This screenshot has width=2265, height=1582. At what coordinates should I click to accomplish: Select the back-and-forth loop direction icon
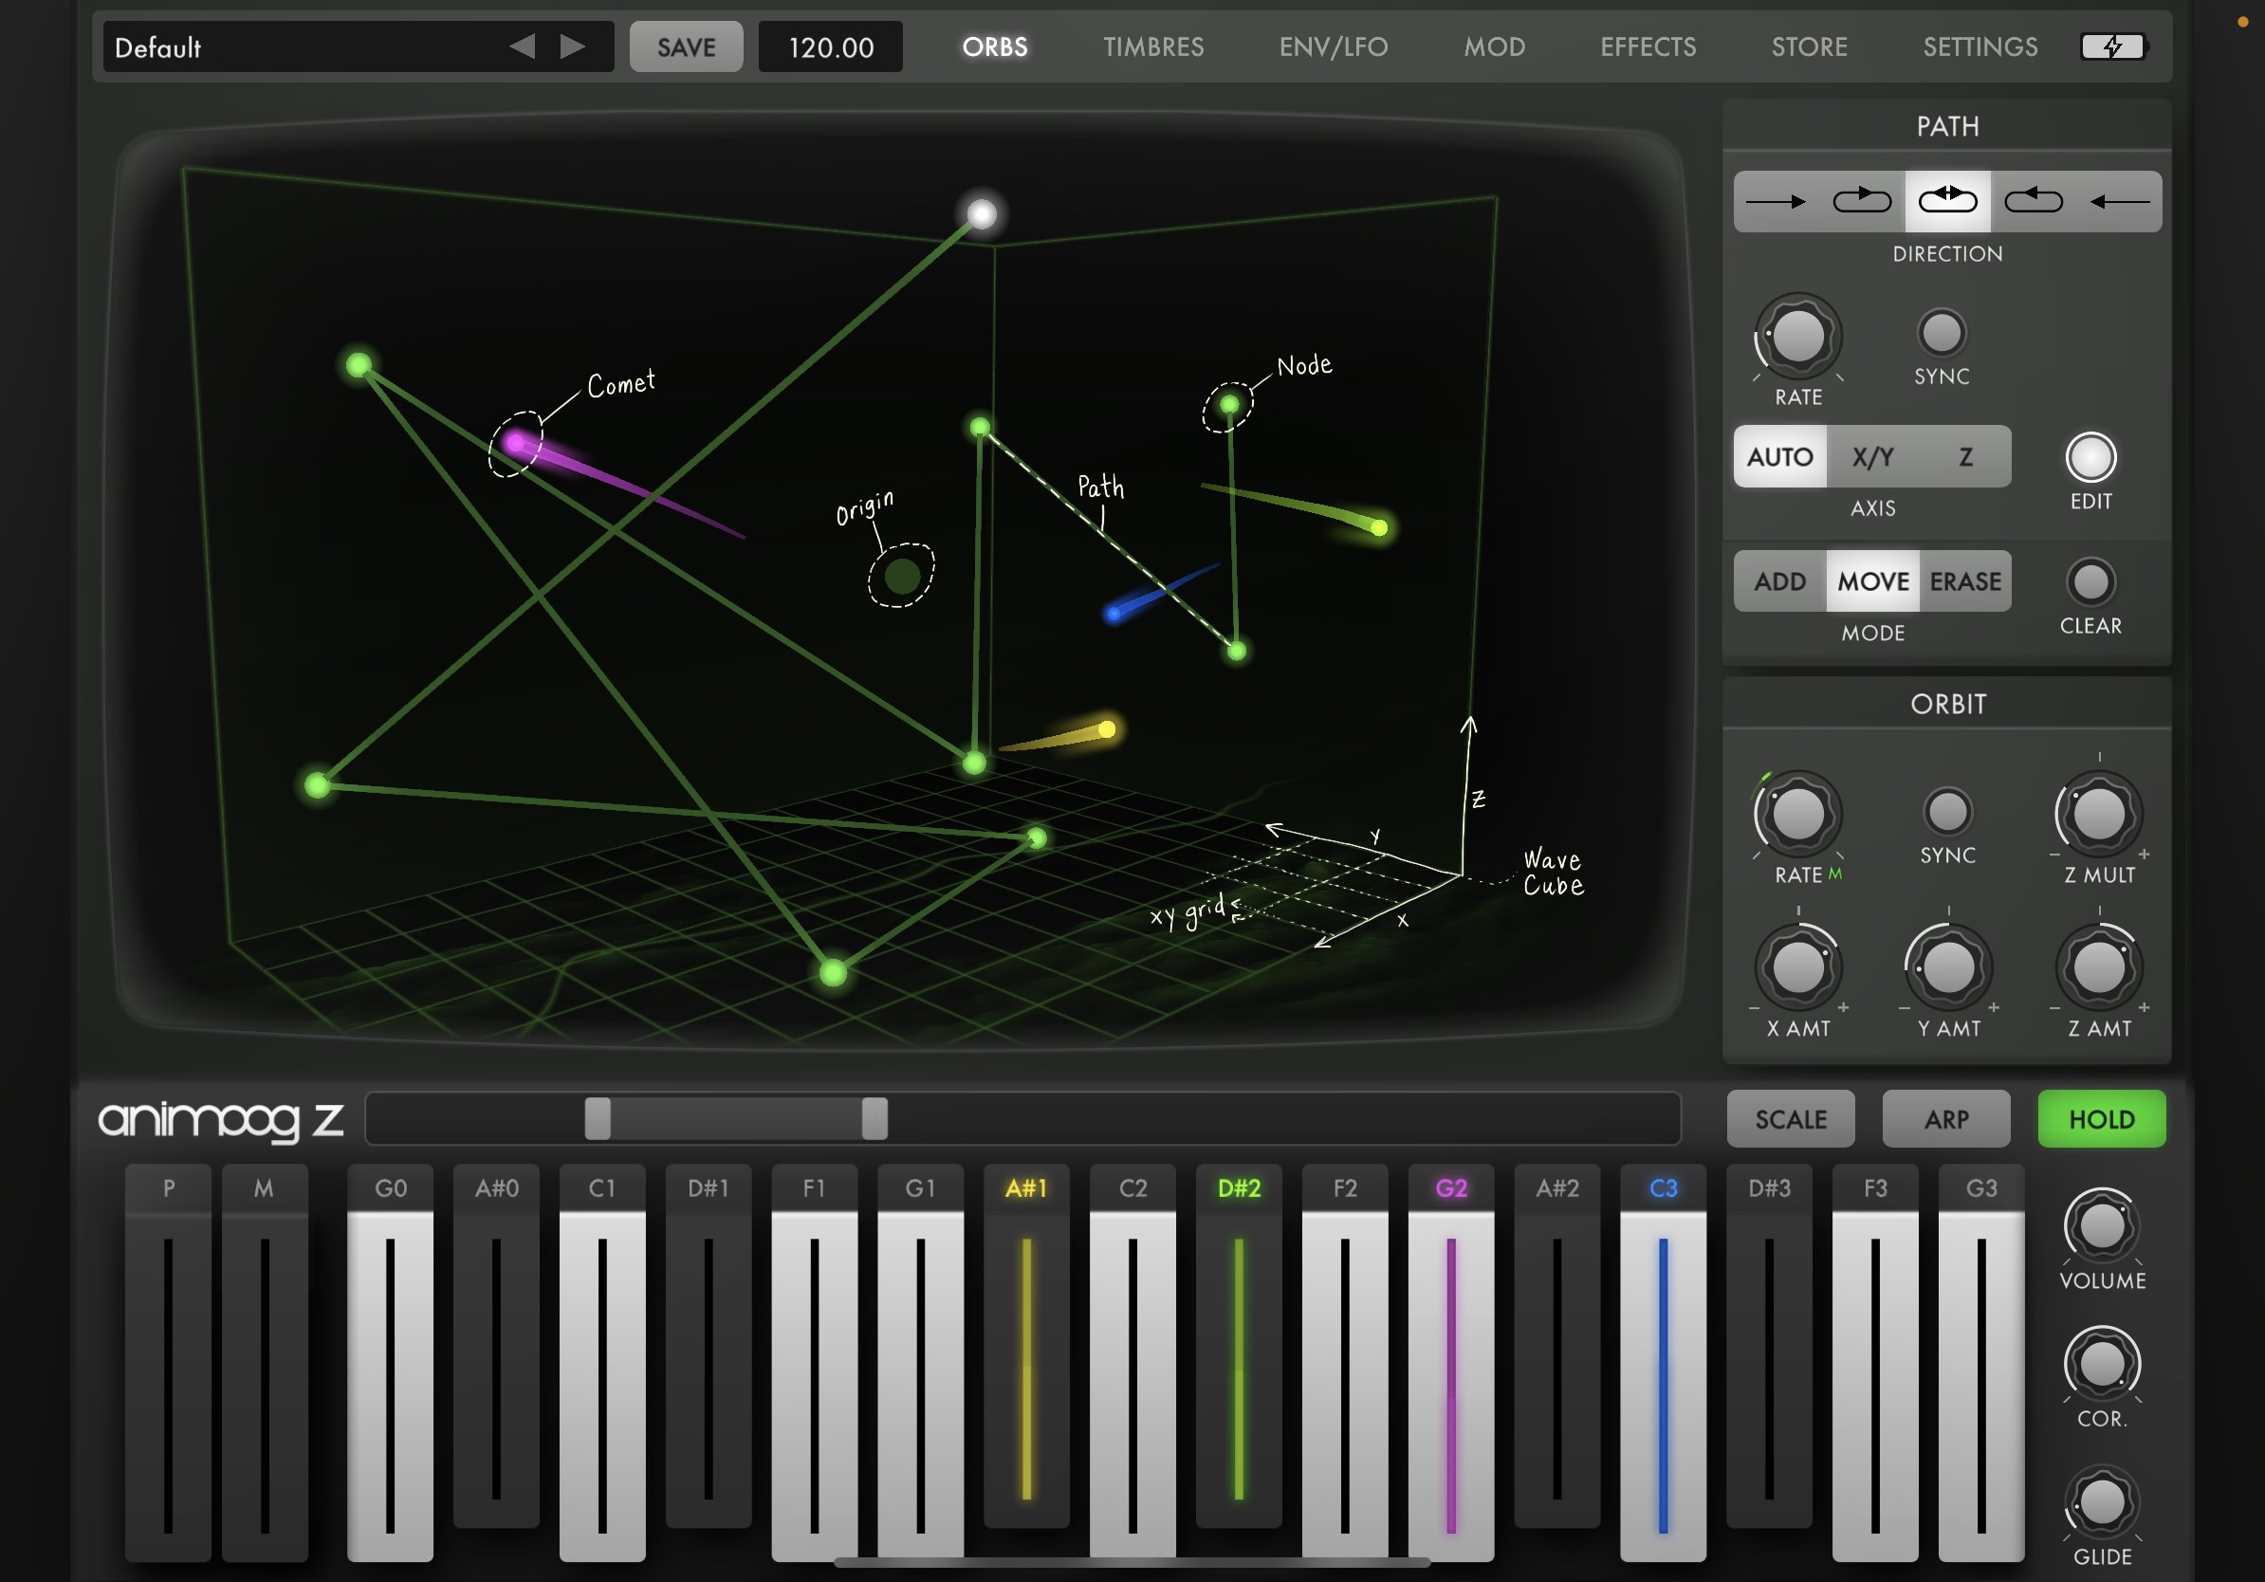click(x=1947, y=201)
